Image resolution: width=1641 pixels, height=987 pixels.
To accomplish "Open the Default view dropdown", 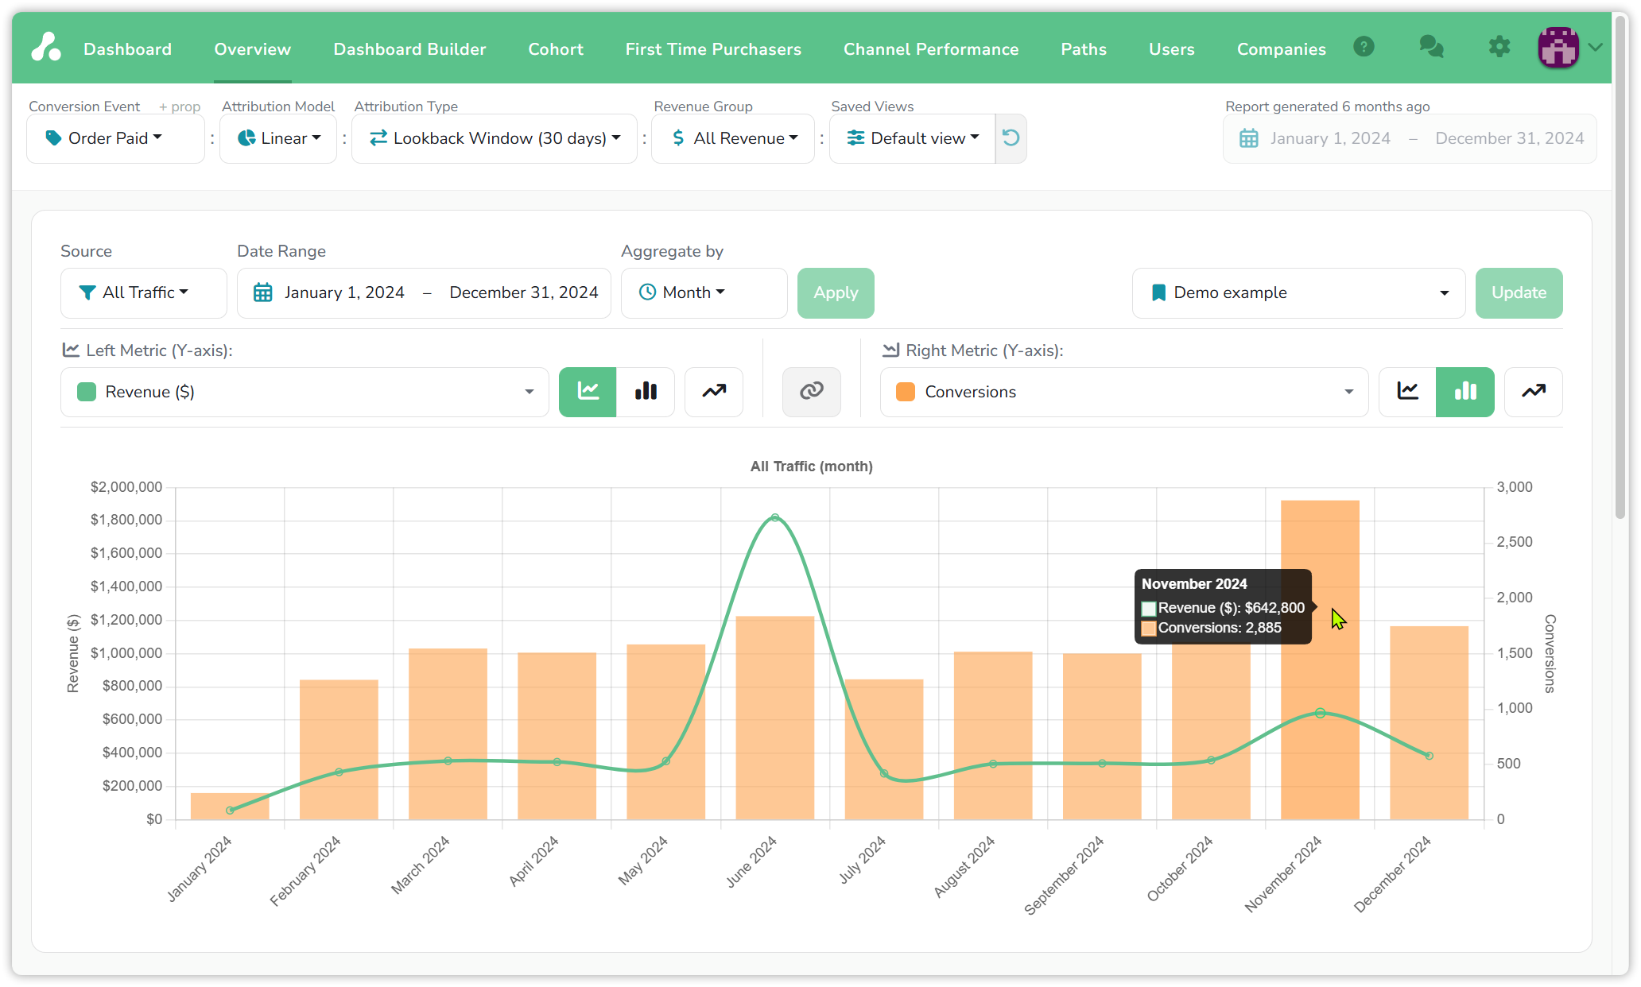I will (x=913, y=138).
